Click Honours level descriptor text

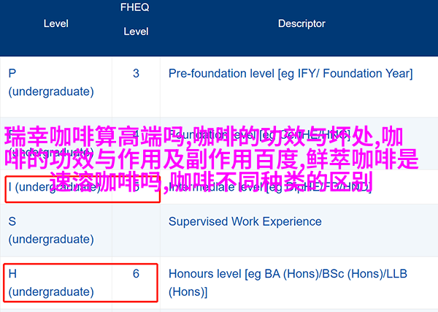click(x=288, y=283)
